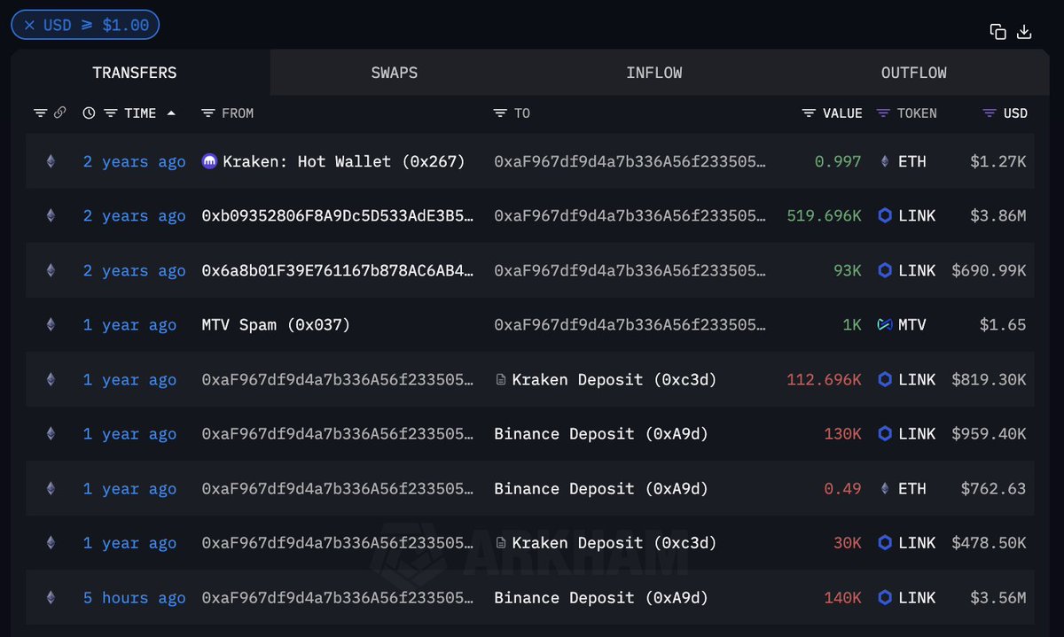Open the INFLOW tab

click(x=654, y=73)
